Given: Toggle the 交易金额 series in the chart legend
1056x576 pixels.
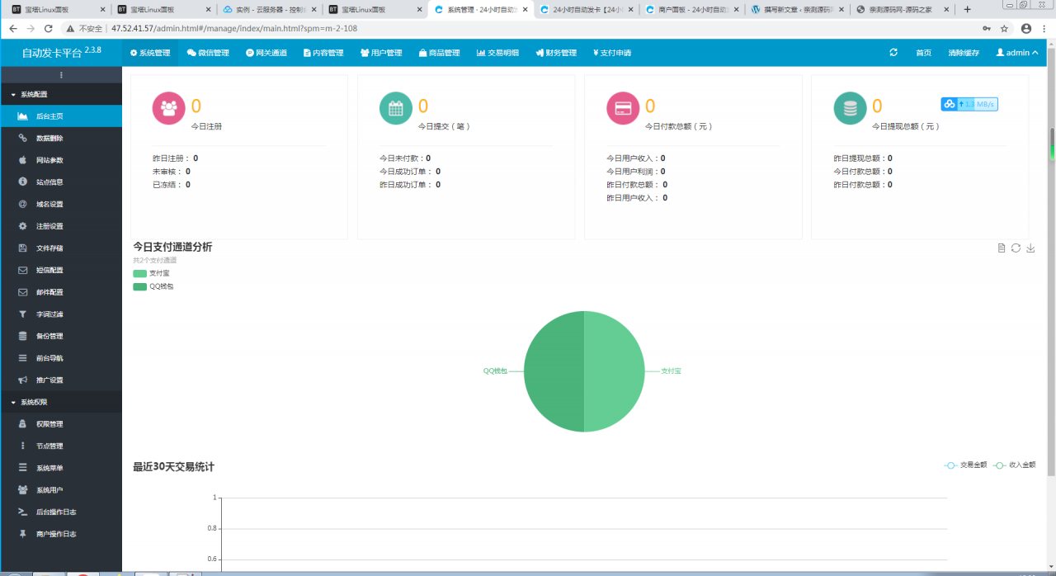Looking at the screenshot, I should tap(965, 465).
